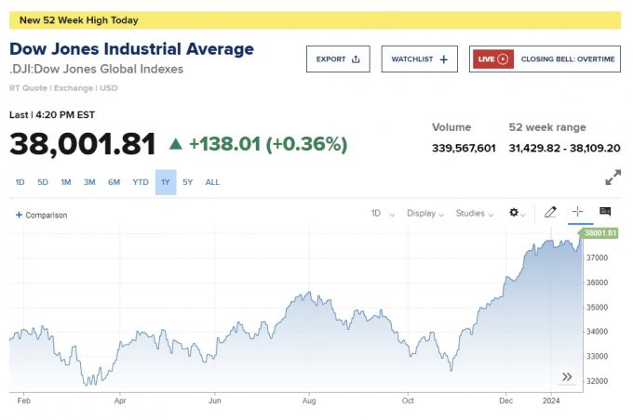Add to Watchlist with plus button

pos(419,59)
